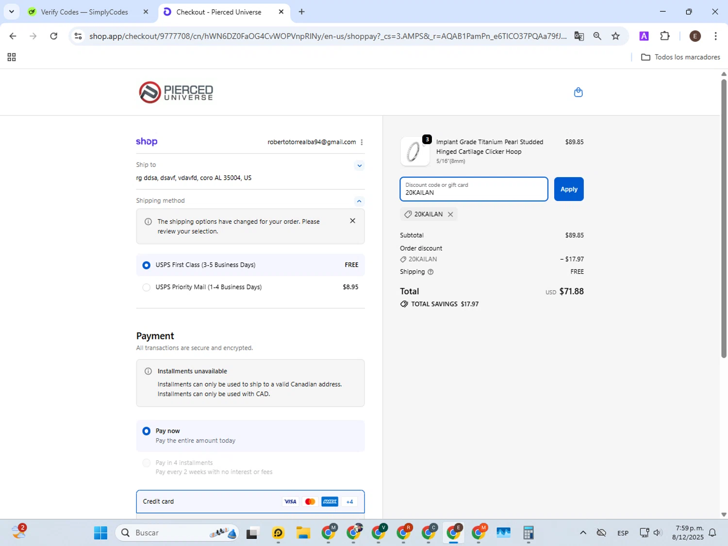Click the zoom magnifier icon in address bar
This screenshot has width=728, height=546.
click(597, 36)
